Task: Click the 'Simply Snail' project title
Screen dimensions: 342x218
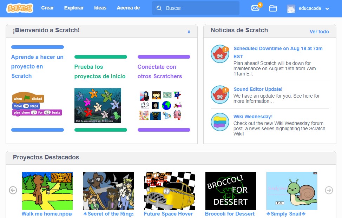Action: click(286, 214)
